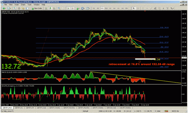Image resolution: width=188 pixels, height=113 pixels.
Task: Select the Horizontal Line drawing tool
Action: [x=147, y=8]
